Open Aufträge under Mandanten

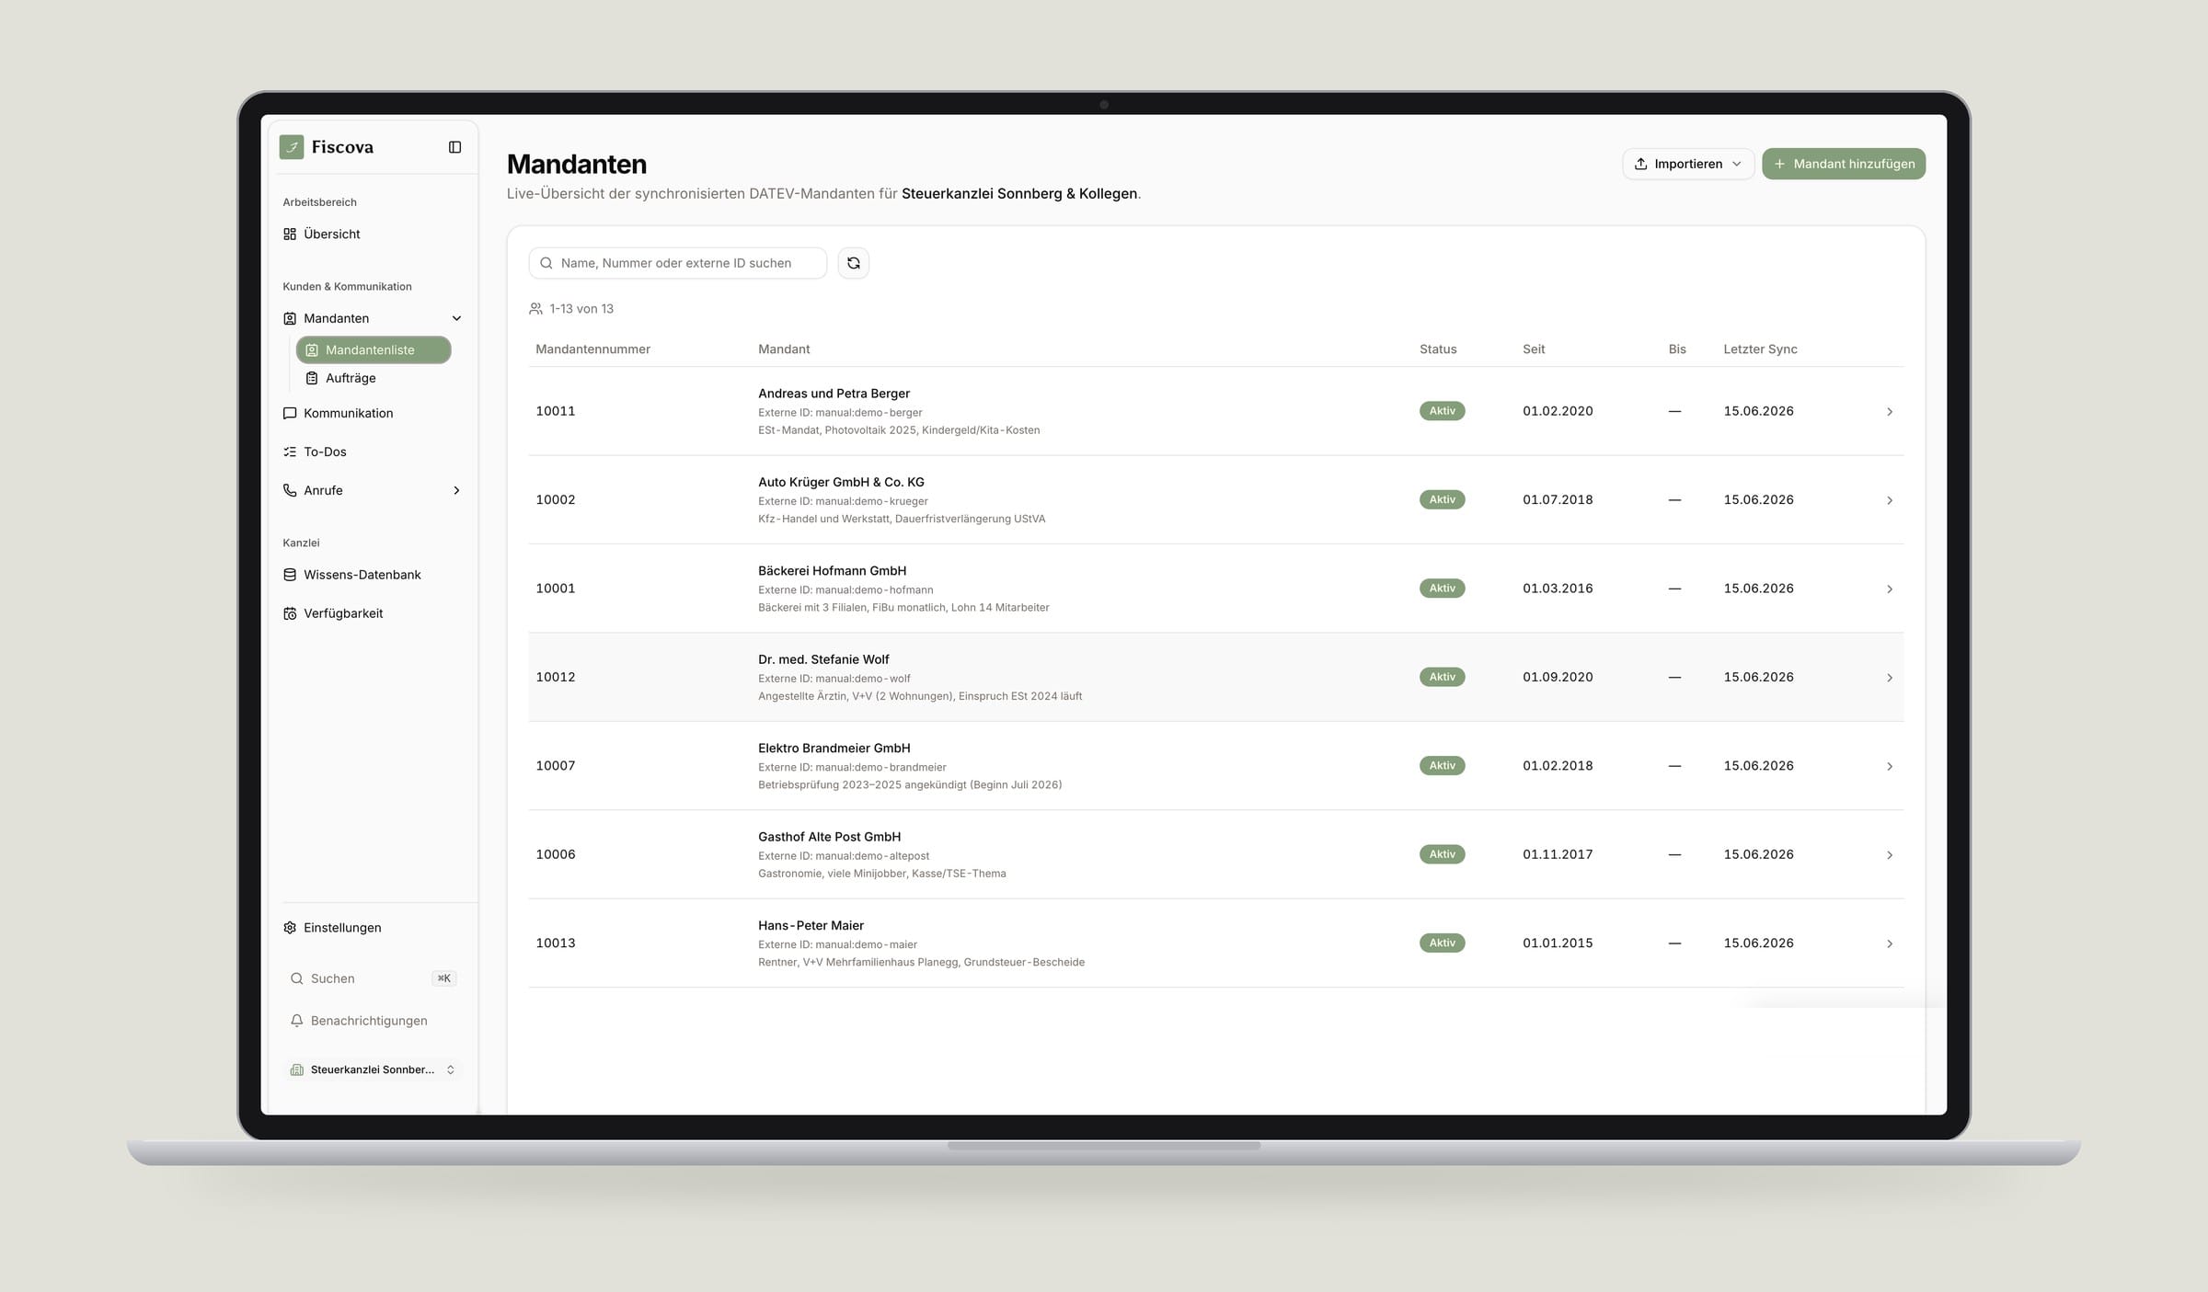click(351, 378)
